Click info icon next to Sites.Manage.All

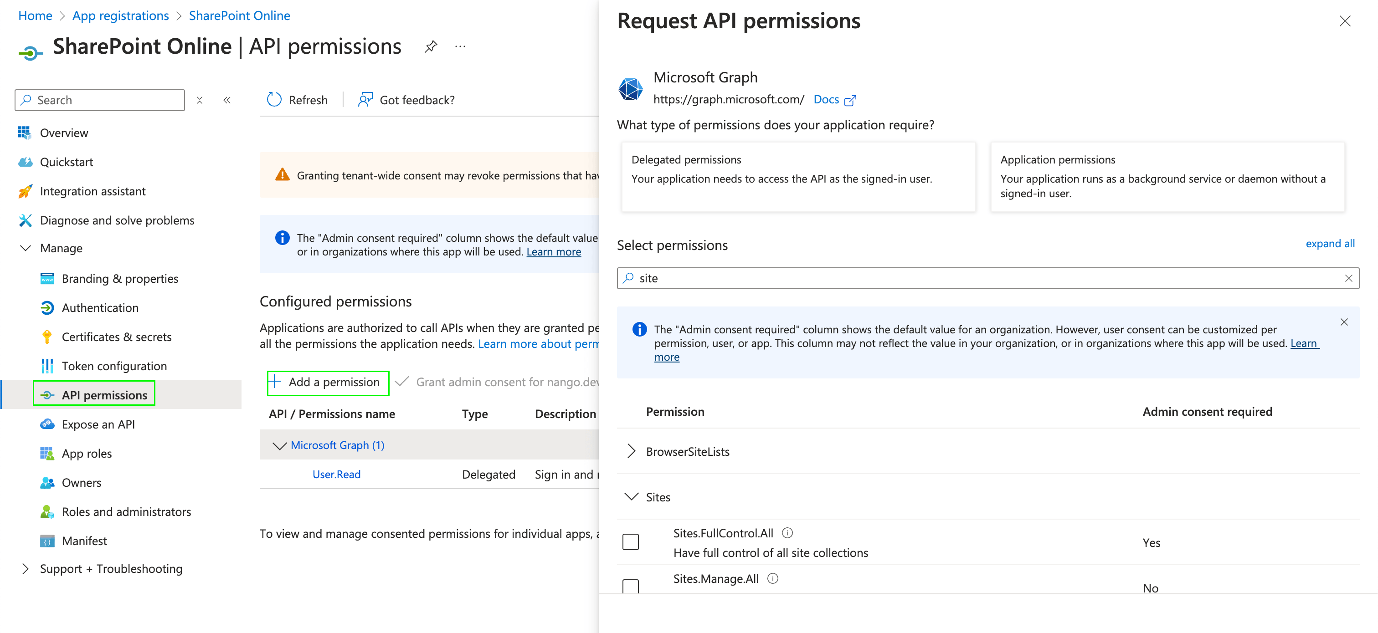[772, 578]
